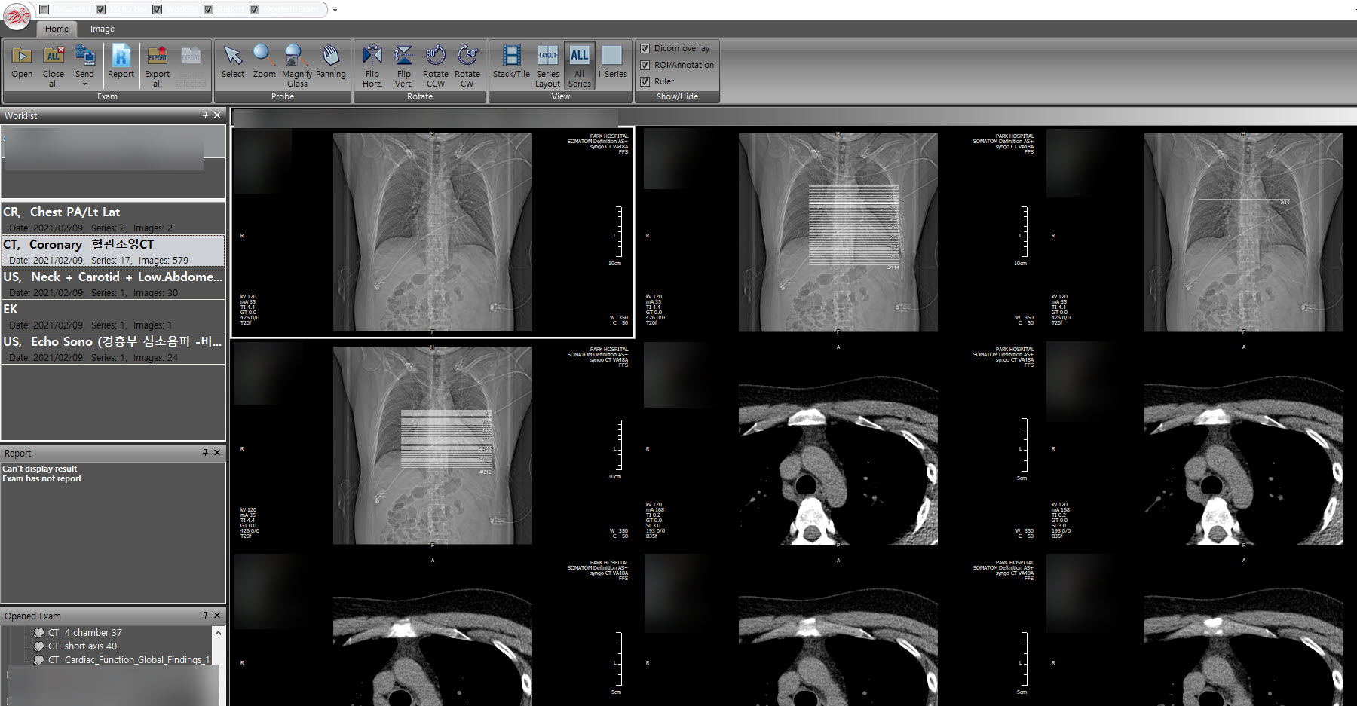
Task: Select topogram with dense scan lines in top row
Action: (838, 232)
